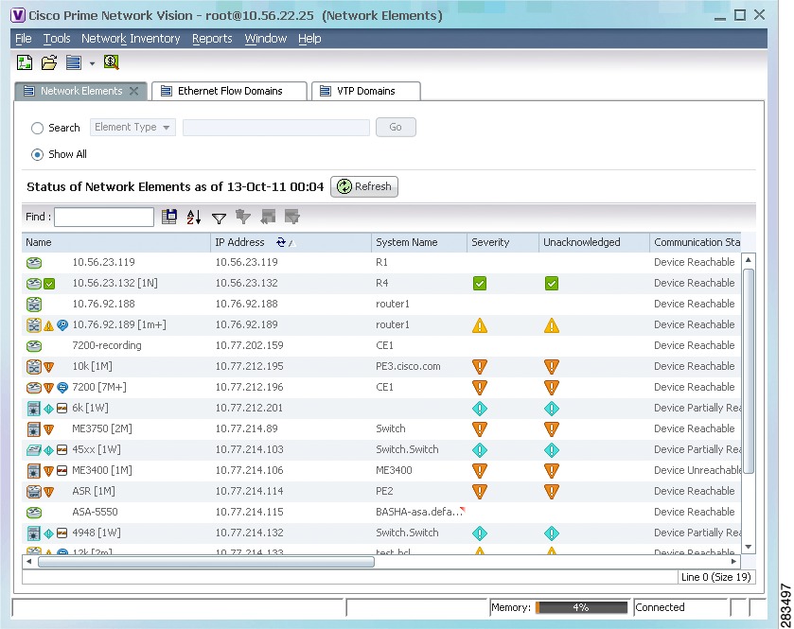Click Device Unreachable status for ME3400
The height and width of the screenshot is (629, 794).
[x=697, y=470]
